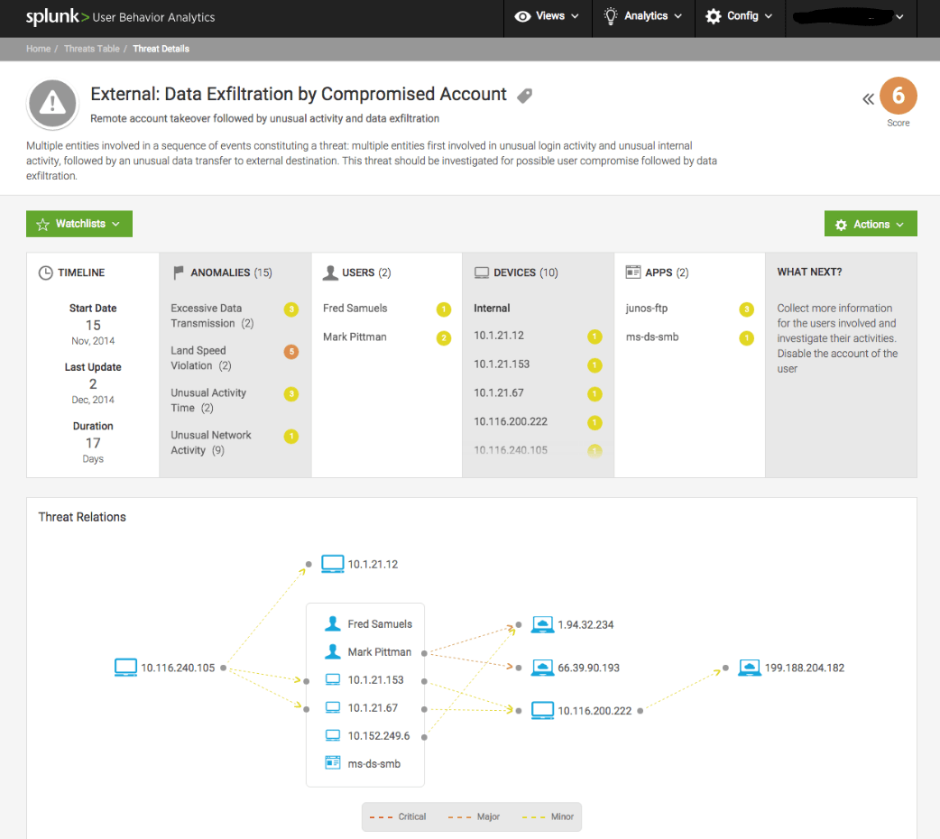Click yellow score badge for Unusual Network Activity
Image resolution: width=940 pixels, height=839 pixels.
click(x=291, y=437)
